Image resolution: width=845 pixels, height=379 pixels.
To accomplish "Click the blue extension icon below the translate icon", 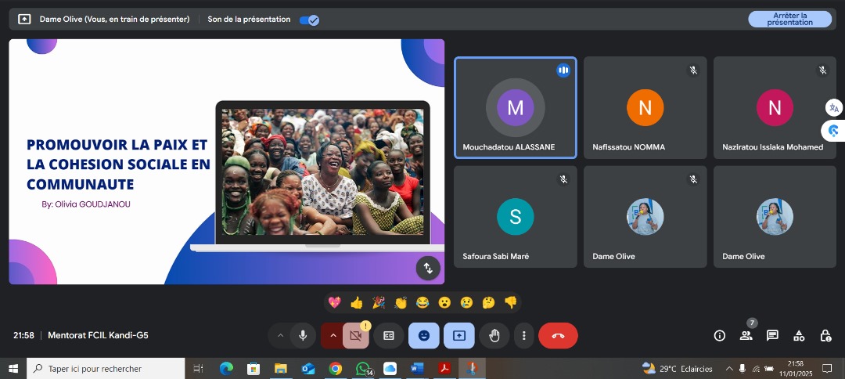I will (834, 131).
